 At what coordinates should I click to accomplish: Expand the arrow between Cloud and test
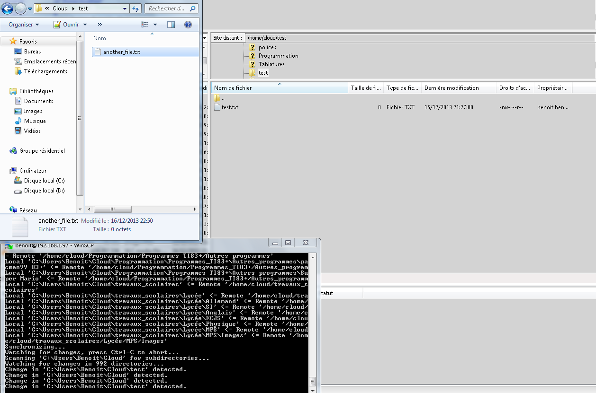(x=73, y=9)
